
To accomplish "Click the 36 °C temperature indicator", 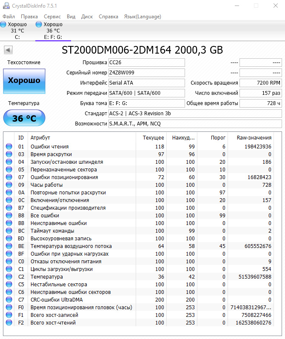I will click(x=24, y=118).
